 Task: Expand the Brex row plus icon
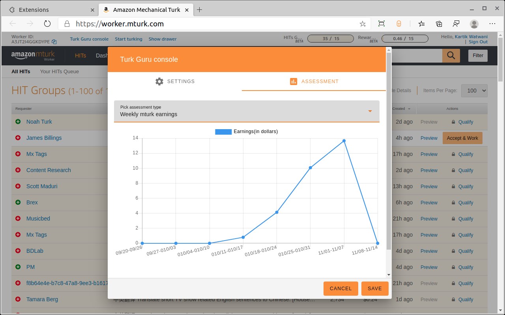coord(18,202)
